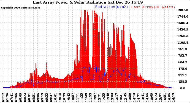Click the y-axis value 0.0
The width and height of the screenshot is (190, 103).
(x=183, y=88)
